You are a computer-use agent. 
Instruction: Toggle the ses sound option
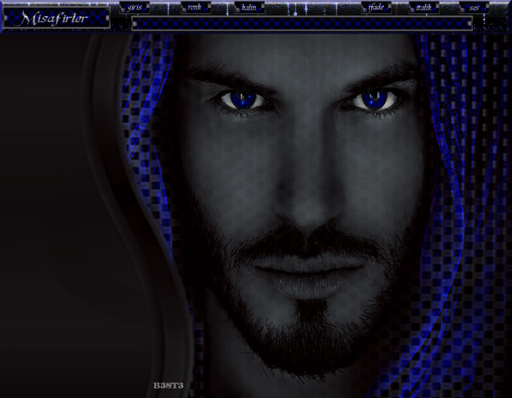(x=474, y=7)
